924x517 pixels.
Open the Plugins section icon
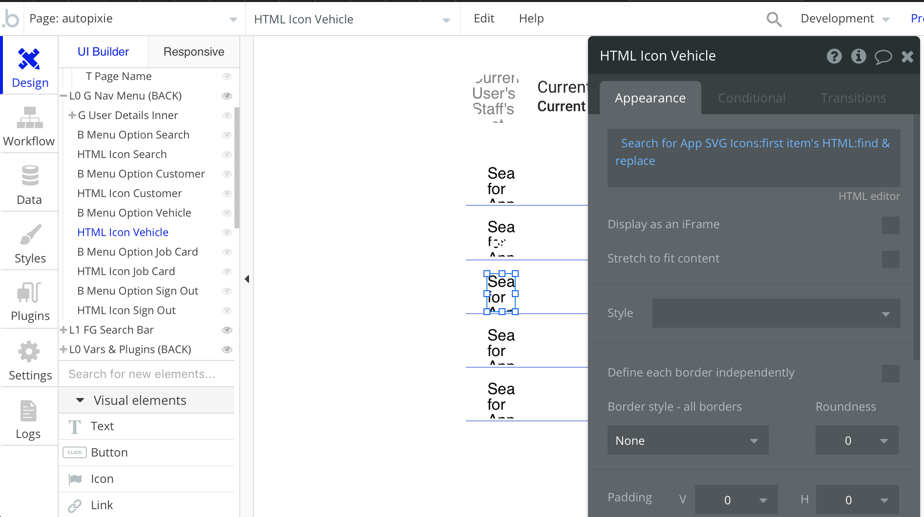[29, 293]
